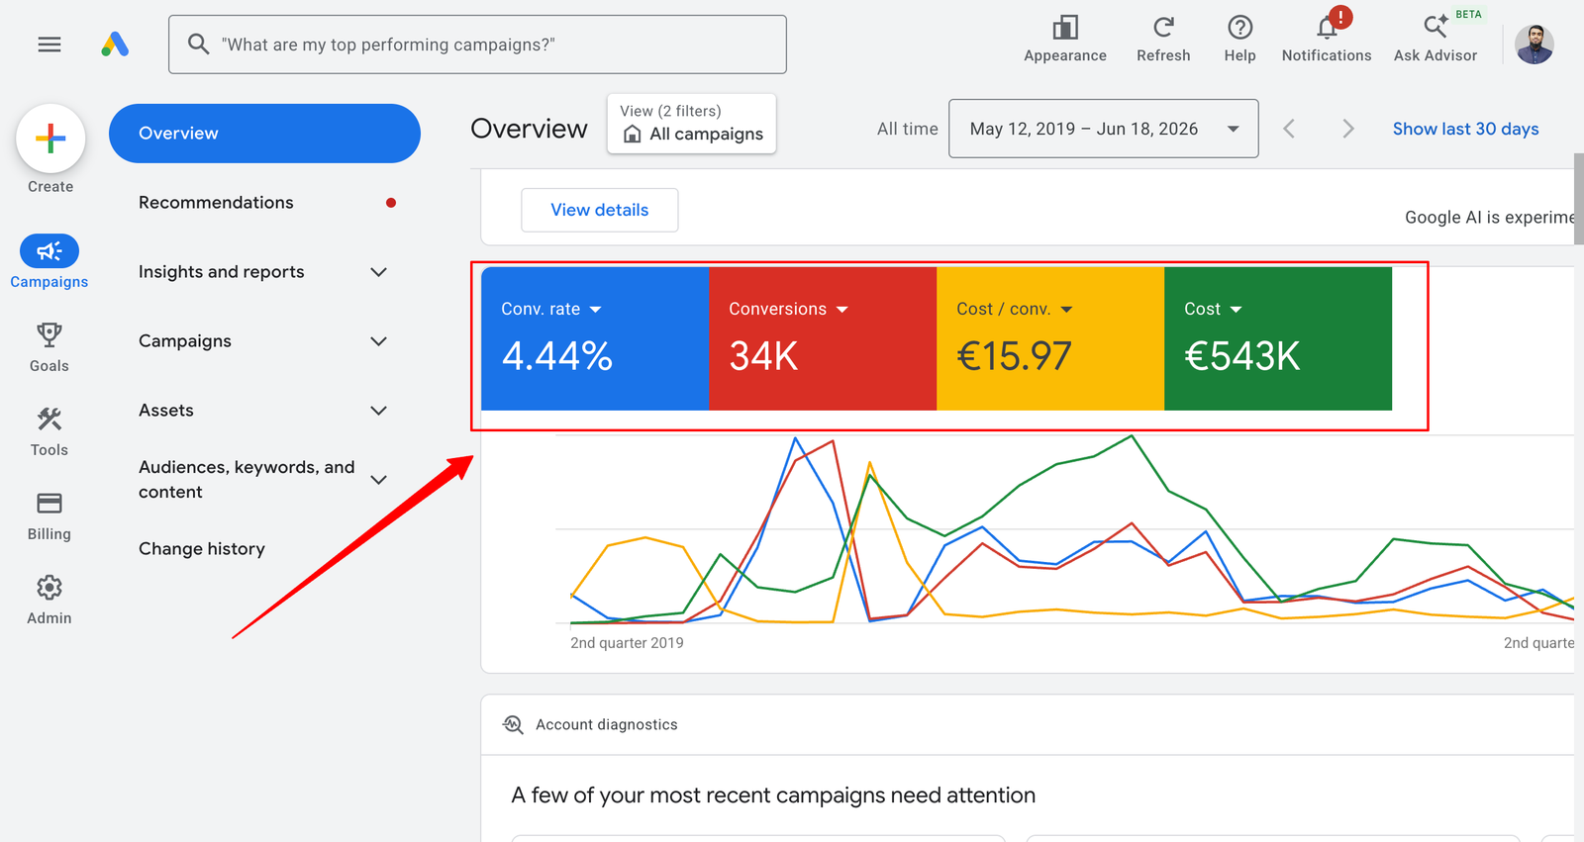This screenshot has height=842, width=1584.
Task: Select the blue 4.44% scorecard
Action: tap(595, 338)
